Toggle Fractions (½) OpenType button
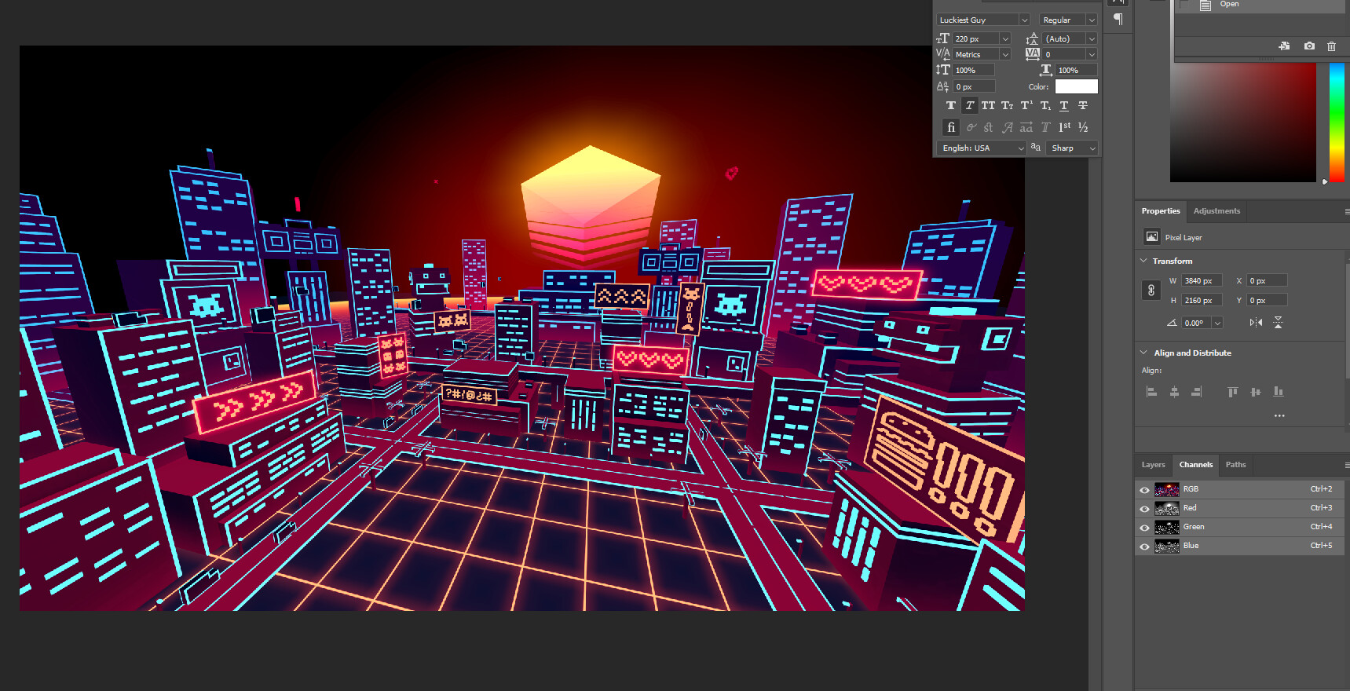The image size is (1350, 691). click(1083, 127)
